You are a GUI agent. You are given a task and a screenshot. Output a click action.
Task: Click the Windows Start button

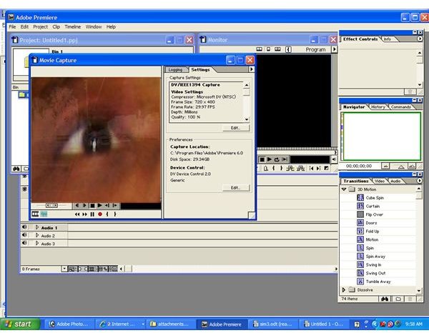click(x=21, y=324)
